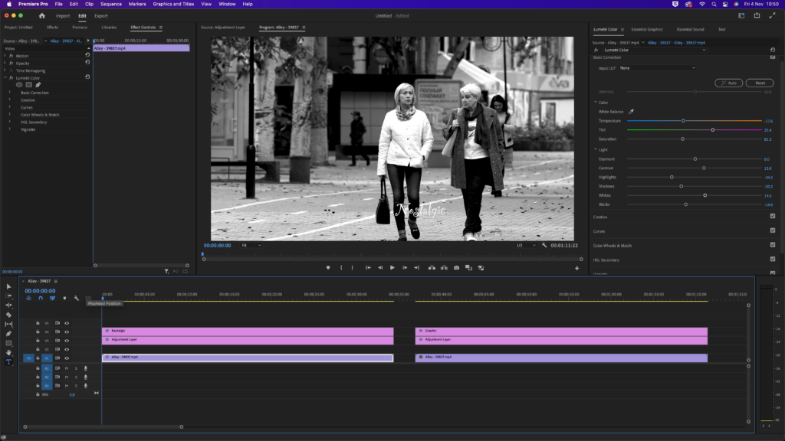Image resolution: width=785 pixels, height=441 pixels.
Task: Click Reset button in Basic Correction
Action: pyautogui.click(x=760, y=83)
